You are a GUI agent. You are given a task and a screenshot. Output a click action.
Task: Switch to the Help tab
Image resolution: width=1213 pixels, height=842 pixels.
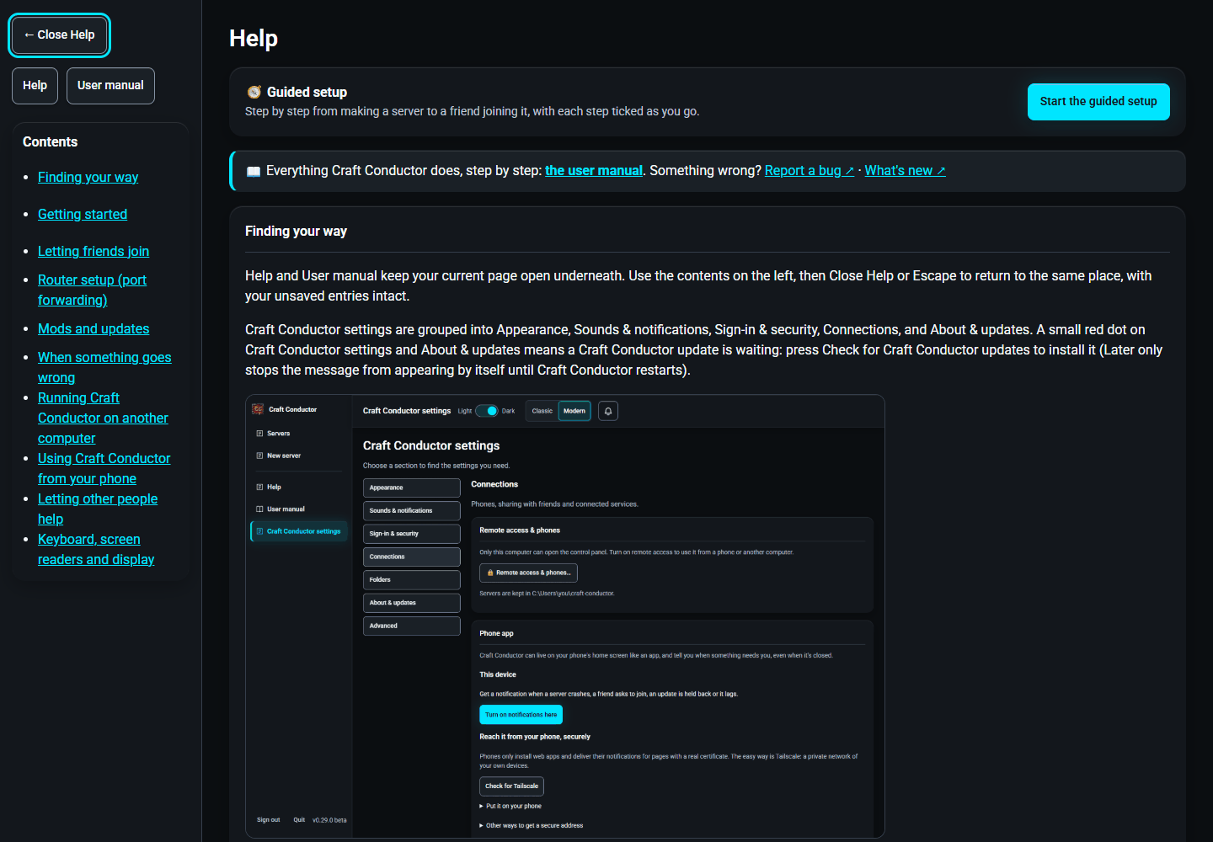[35, 86]
